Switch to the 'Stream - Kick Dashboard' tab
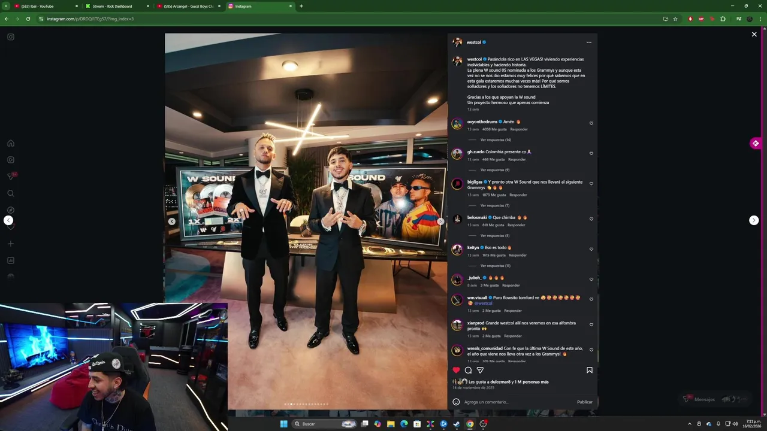This screenshot has width=767, height=431. coord(117,6)
